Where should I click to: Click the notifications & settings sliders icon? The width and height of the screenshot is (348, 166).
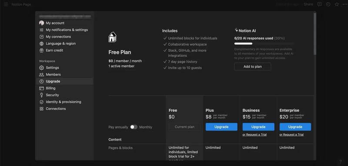point(41,30)
